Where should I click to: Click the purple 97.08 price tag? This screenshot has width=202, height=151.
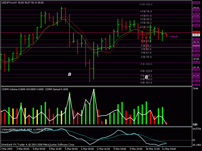[x=196, y=70]
